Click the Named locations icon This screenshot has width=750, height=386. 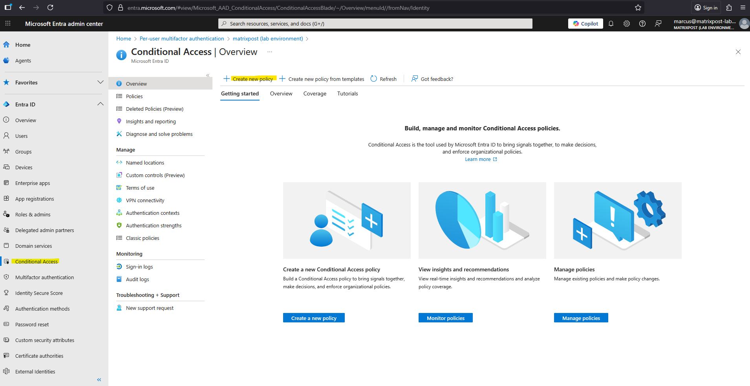tap(119, 163)
